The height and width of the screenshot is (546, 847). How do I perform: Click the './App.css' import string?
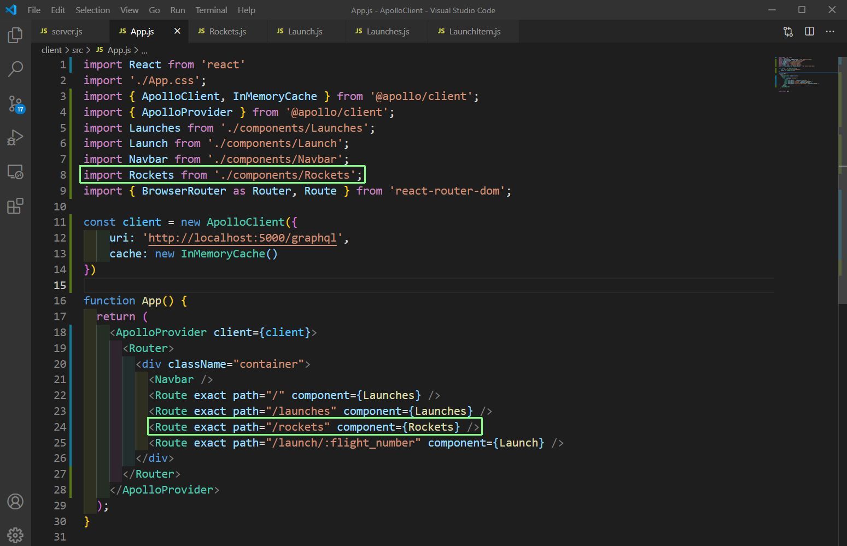coord(165,80)
